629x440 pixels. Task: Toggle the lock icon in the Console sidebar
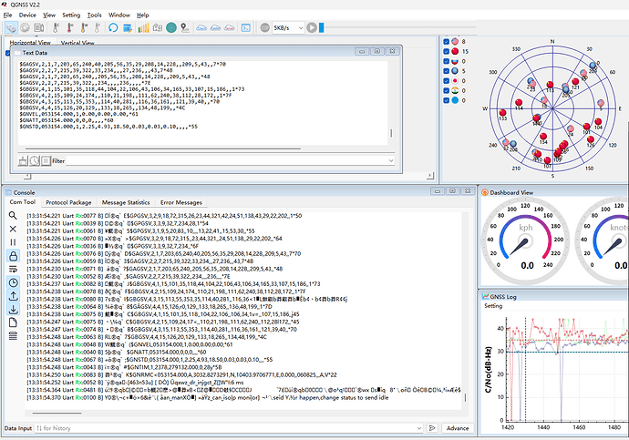(x=13, y=256)
